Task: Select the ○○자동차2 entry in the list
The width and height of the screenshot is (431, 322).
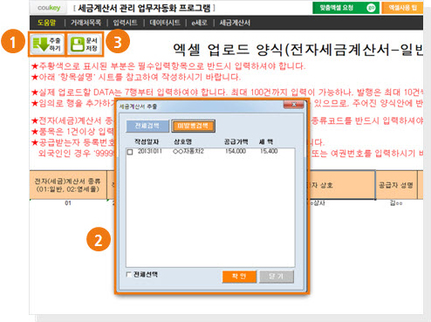Action: click(188, 151)
